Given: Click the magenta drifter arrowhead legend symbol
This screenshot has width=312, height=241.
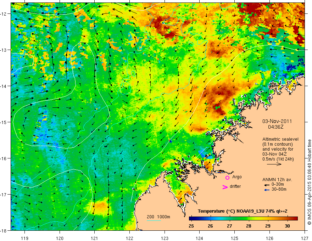Looking at the screenshot, I should 225,187.
